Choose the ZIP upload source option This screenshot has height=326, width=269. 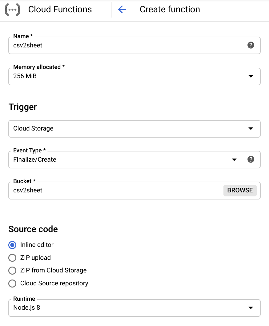click(x=12, y=258)
